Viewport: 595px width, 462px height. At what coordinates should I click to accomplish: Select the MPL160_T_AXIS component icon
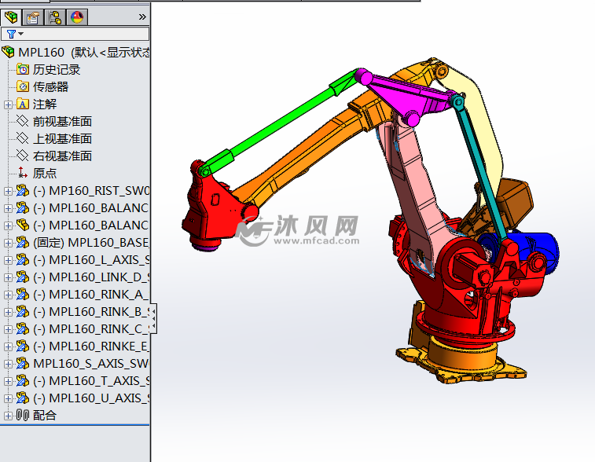click(23, 381)
